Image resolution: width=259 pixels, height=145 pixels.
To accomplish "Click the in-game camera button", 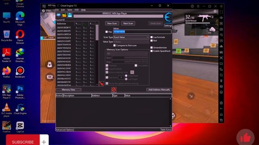I will 49,77.
